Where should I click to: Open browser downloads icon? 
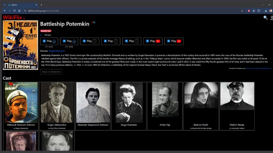266,11
